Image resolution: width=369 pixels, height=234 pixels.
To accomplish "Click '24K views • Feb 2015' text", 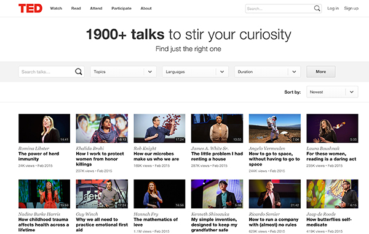I will click(x=36, y=166).
